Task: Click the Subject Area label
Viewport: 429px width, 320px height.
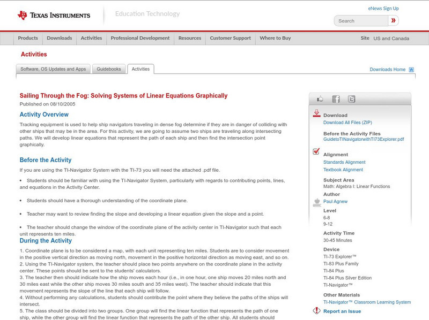Action: (339, 180)
